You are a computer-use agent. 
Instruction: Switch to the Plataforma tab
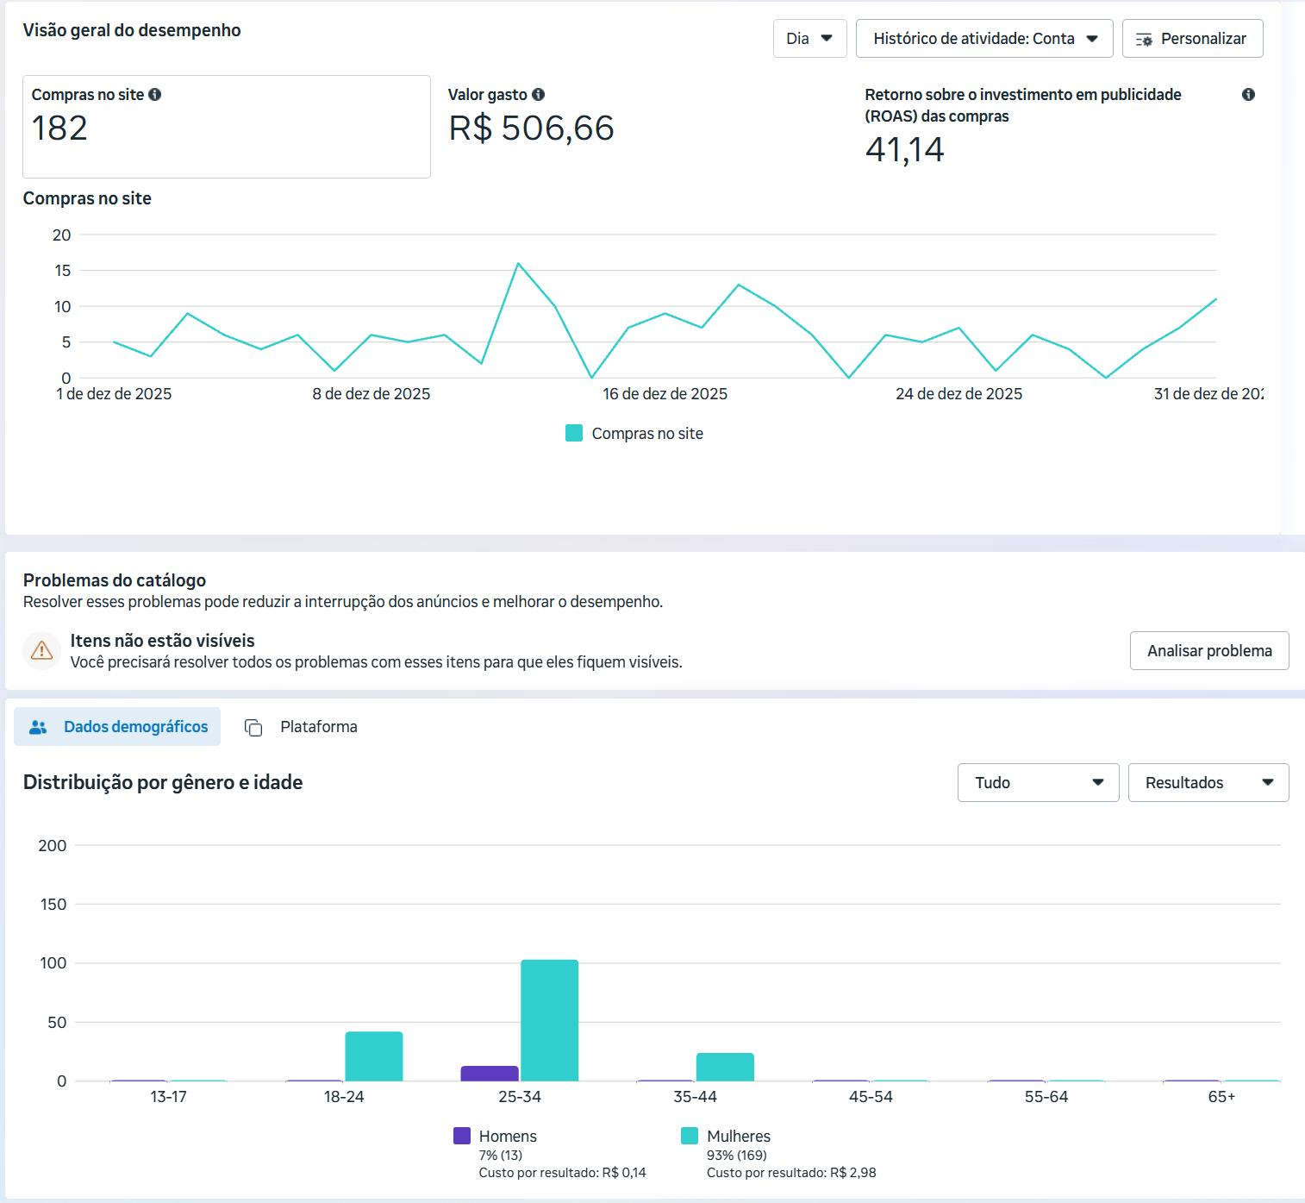pyautogui.click(x=301, y=727)
